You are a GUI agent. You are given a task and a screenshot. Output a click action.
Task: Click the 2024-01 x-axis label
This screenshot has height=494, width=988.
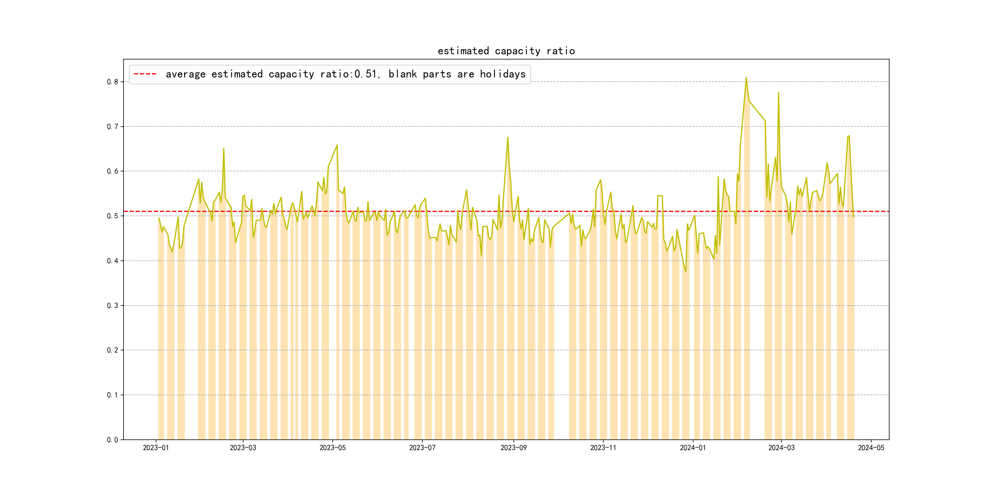693,448
